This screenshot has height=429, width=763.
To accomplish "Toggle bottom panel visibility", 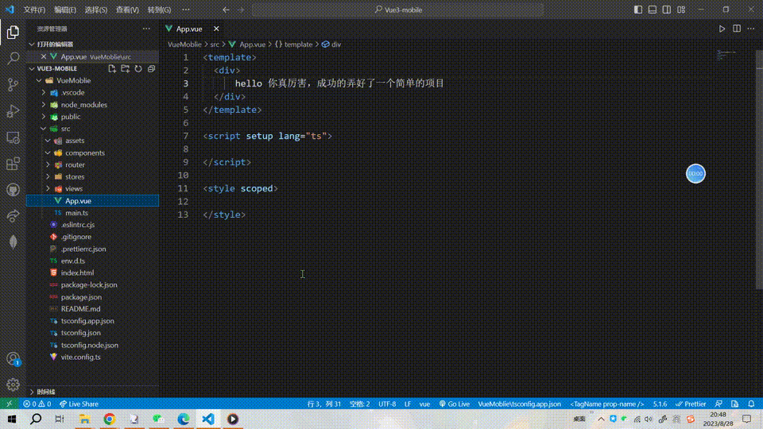I will coord(652,10).
